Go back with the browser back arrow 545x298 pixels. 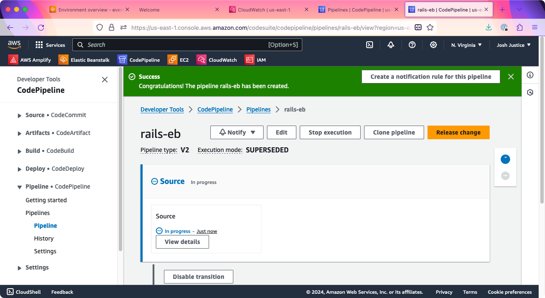(x=10, y=27)
